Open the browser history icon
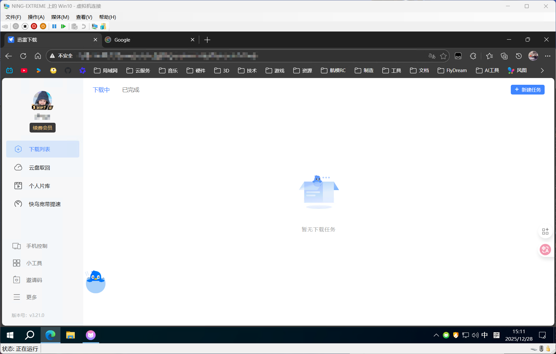The image size is (556, 354). tap(519, 56)
